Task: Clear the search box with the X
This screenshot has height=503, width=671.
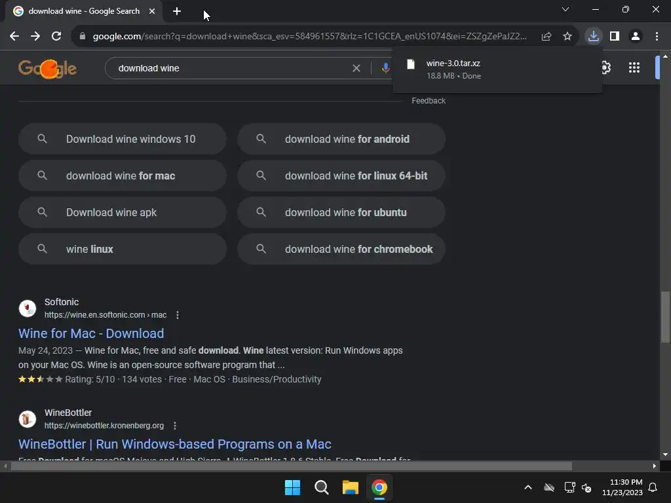Action: [x=356, y=68]
